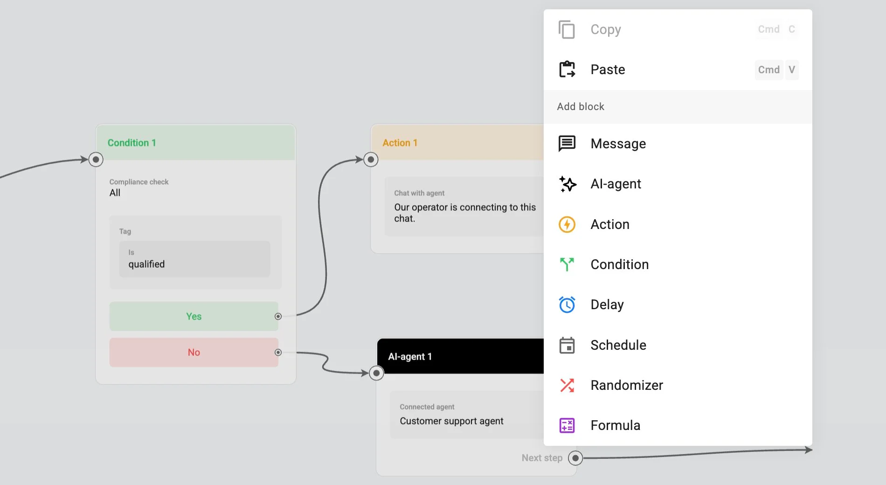Click the Tag is qualified field
The image size is (886, 485).
(x=195, y=259)
